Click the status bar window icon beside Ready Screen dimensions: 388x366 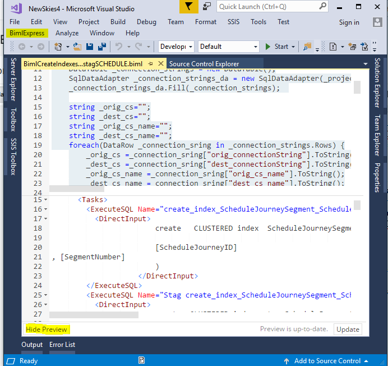pyautogui.click(x=11, y=361)
